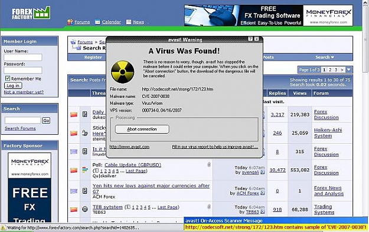Open the 3,217 replies count link

[277, 115]
